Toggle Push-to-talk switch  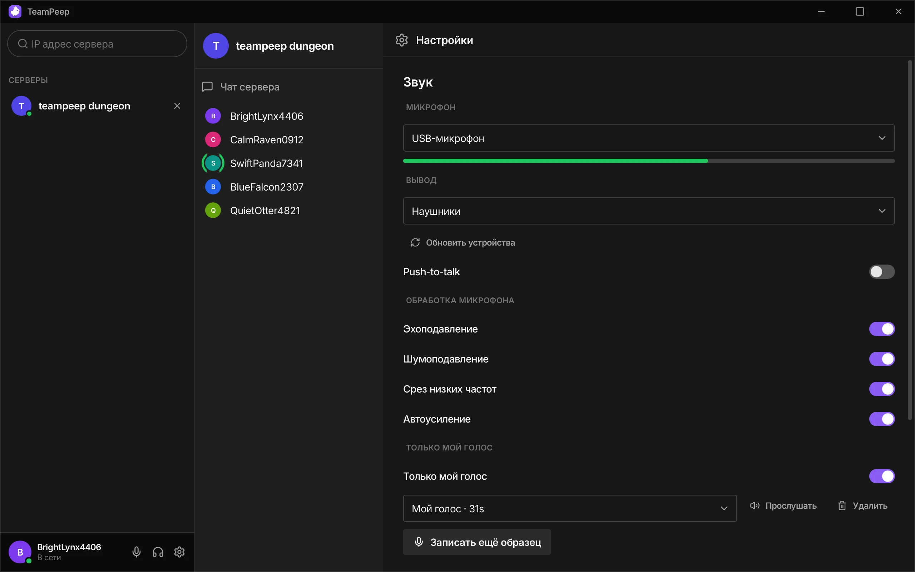(882, 272)
